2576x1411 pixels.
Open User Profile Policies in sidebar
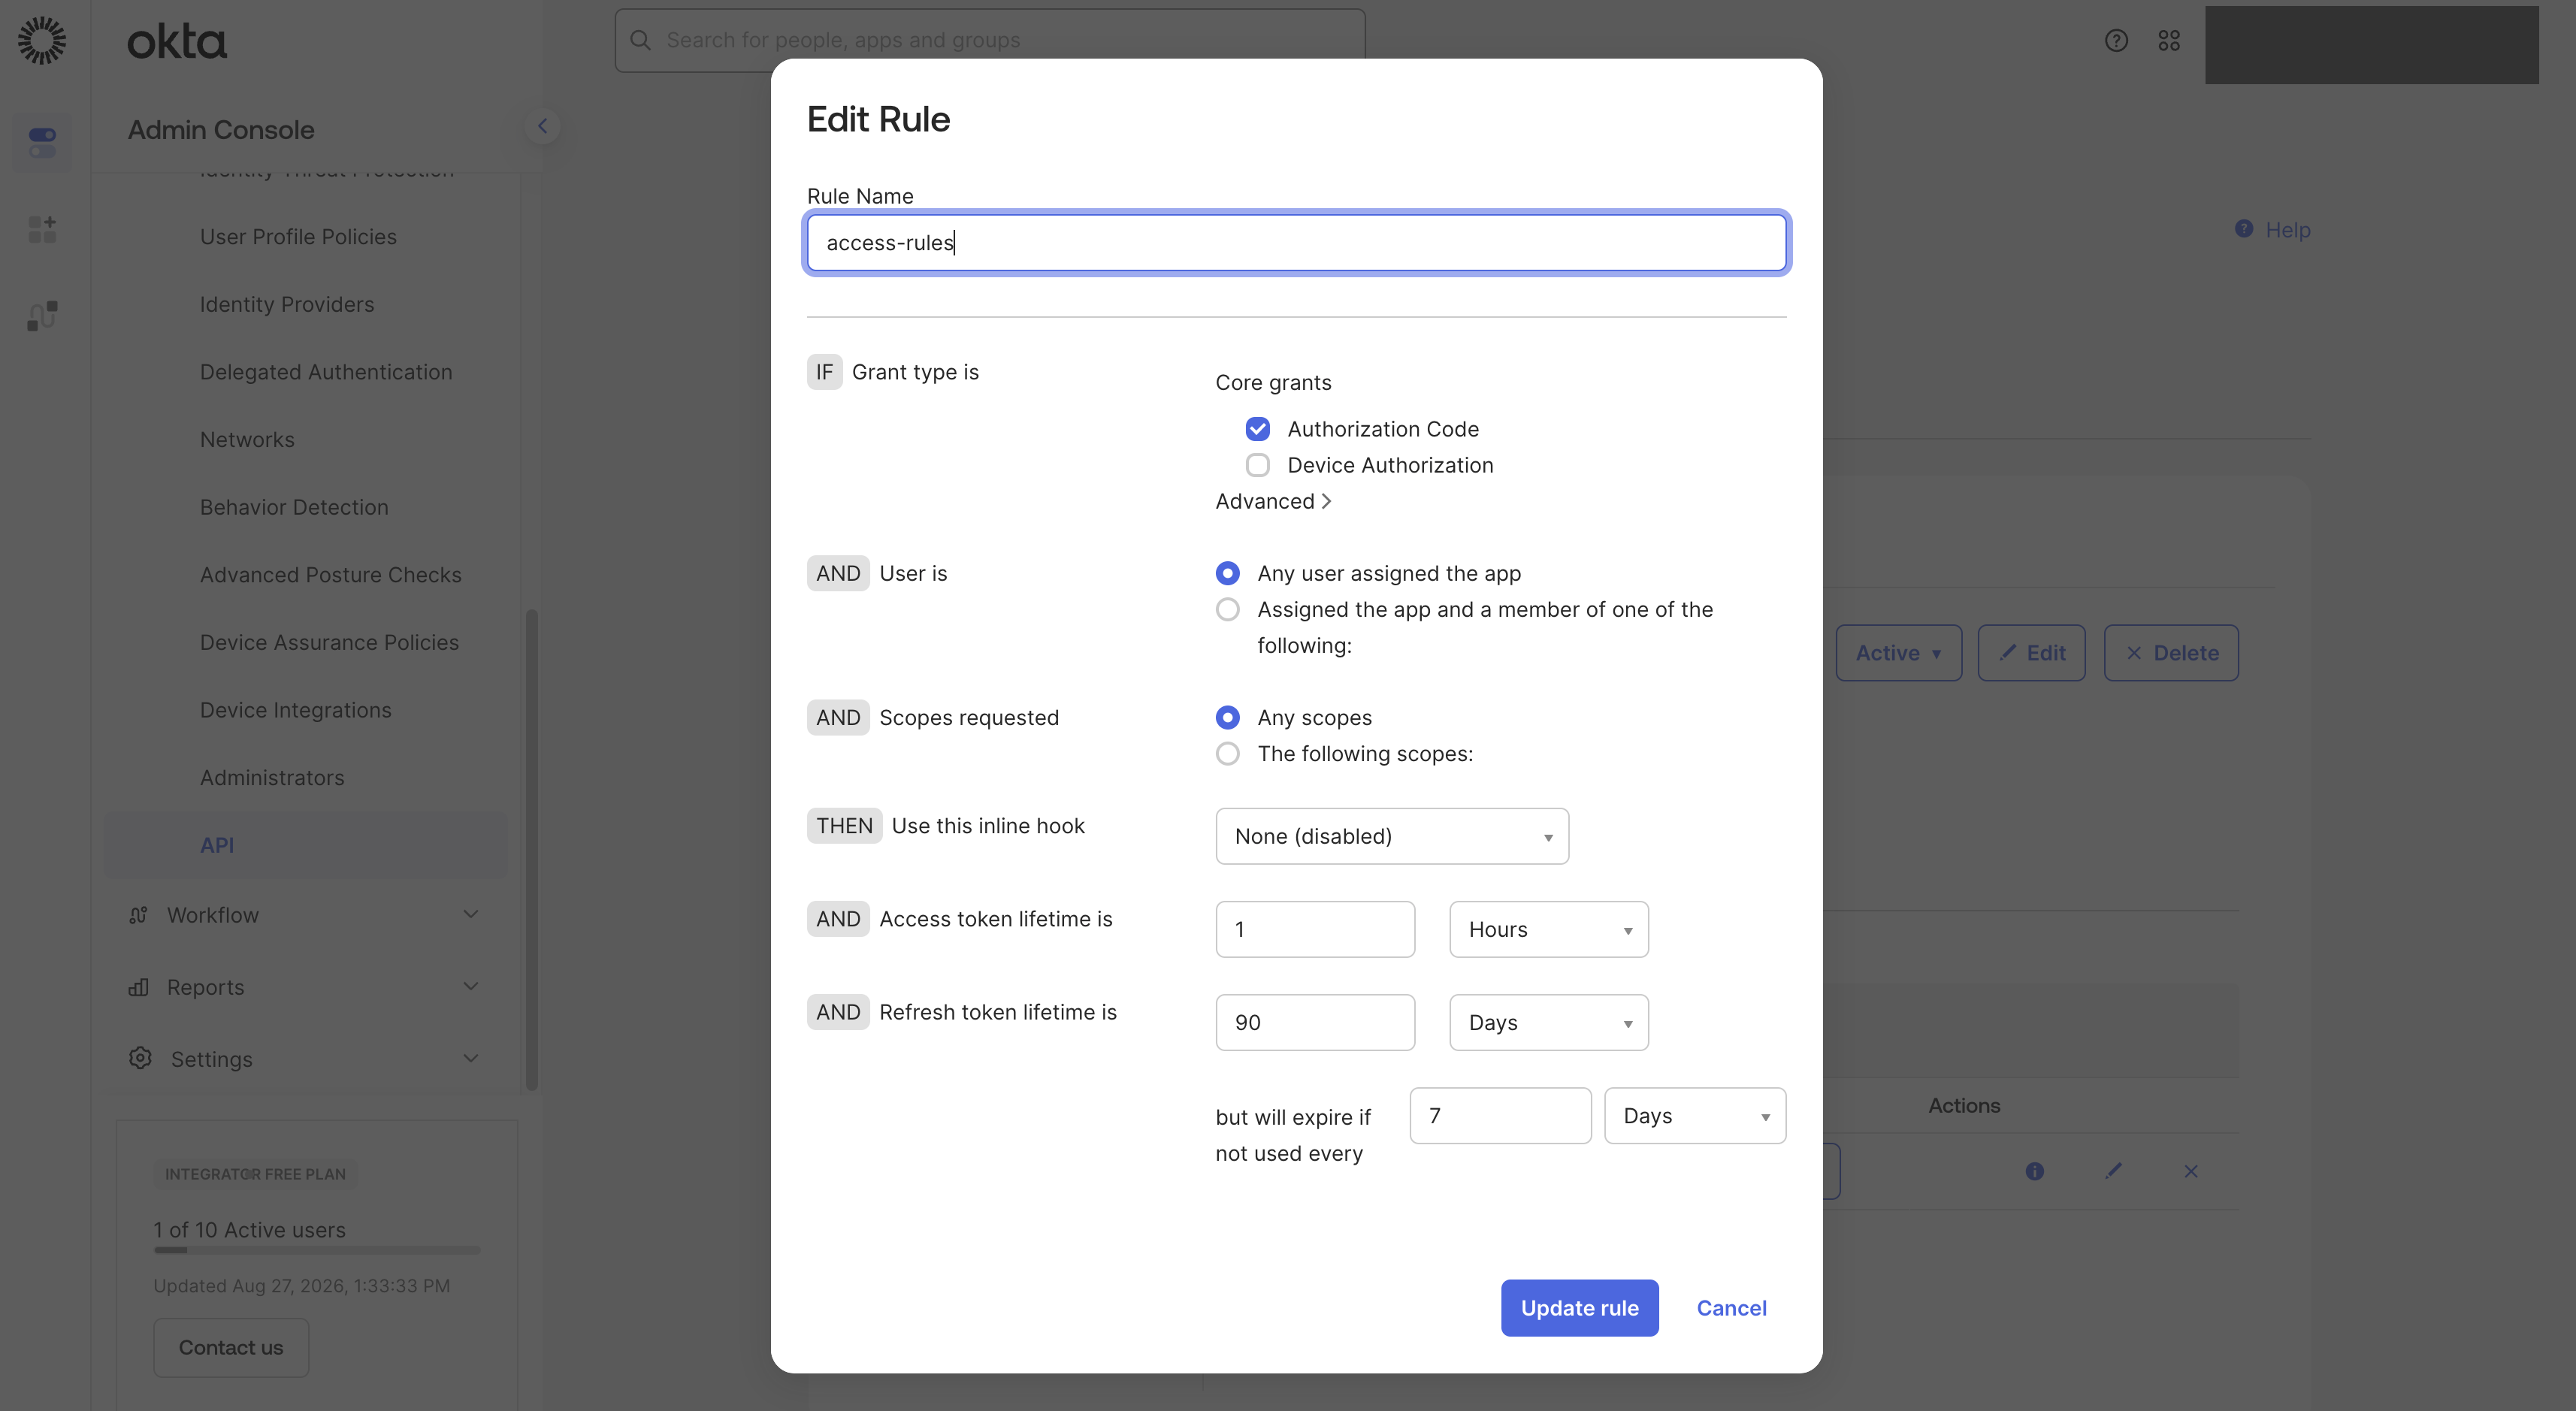pyautogui.click(x=298, y=236)
